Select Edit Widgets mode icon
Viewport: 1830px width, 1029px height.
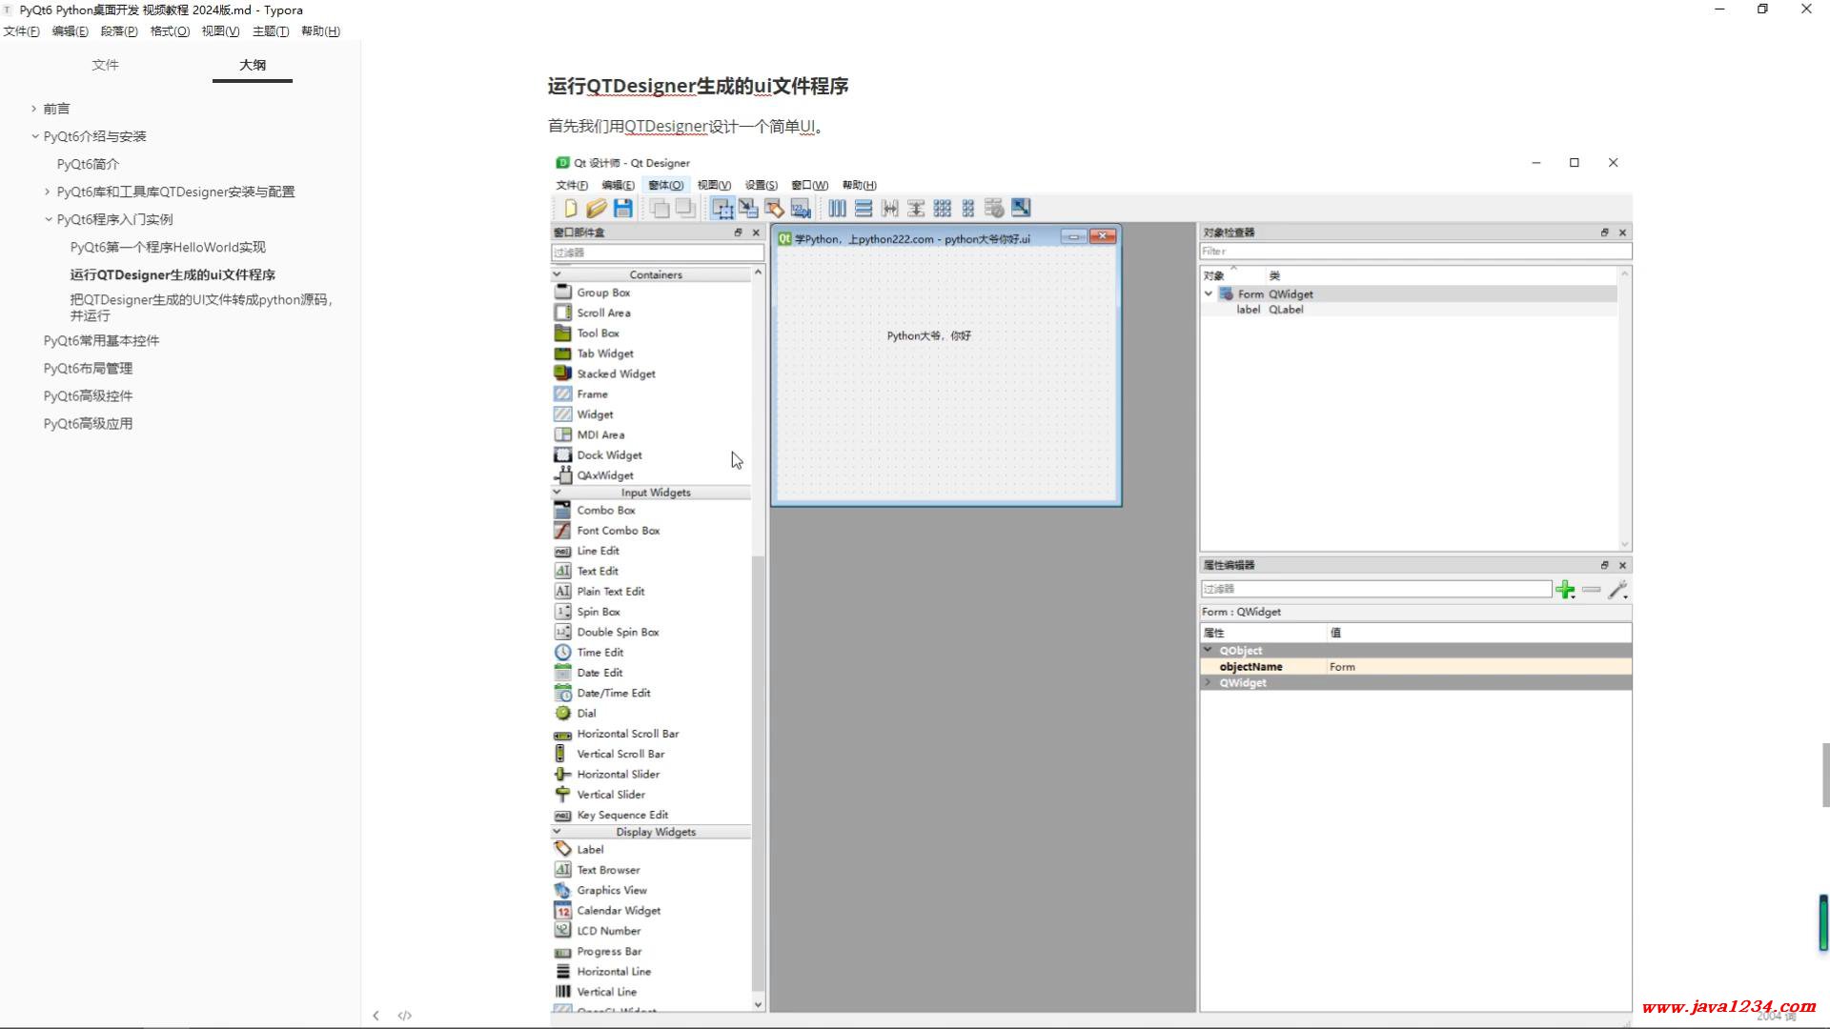[722, 208]
